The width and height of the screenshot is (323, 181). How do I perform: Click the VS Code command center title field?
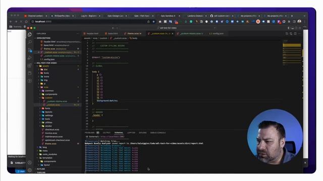coord(168,28)
